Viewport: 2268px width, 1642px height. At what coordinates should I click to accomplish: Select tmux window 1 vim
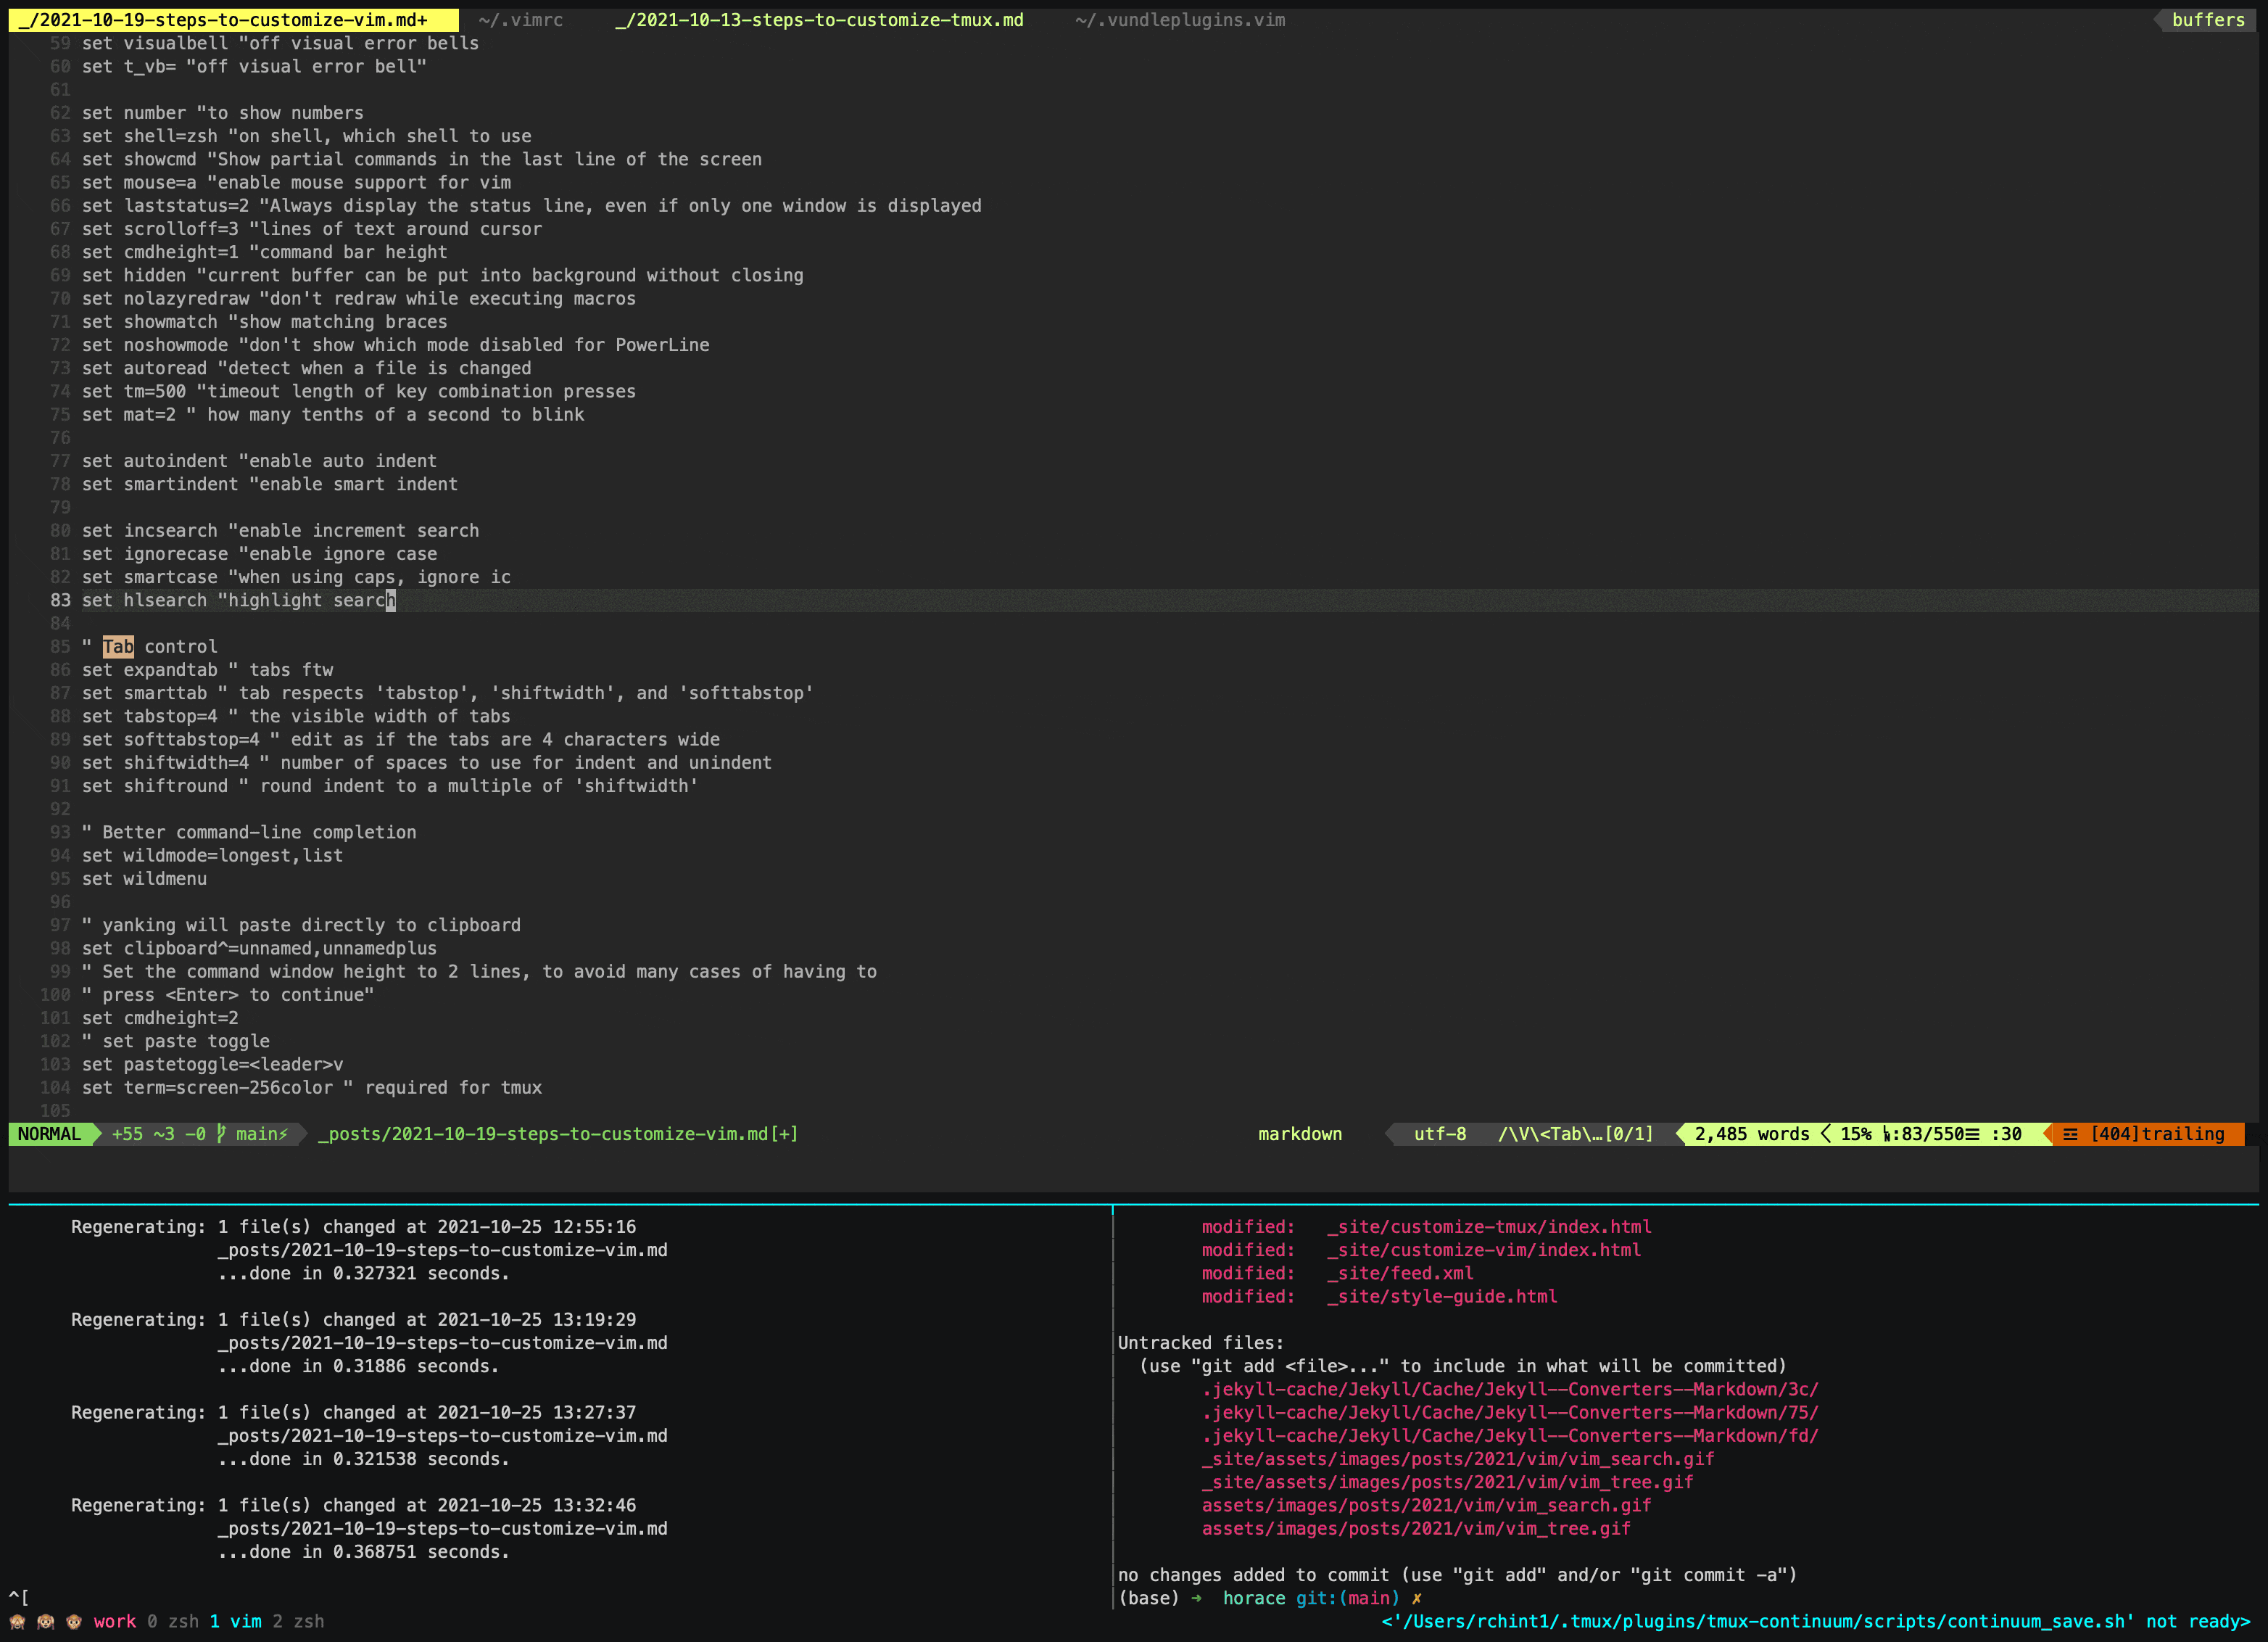236,1622
